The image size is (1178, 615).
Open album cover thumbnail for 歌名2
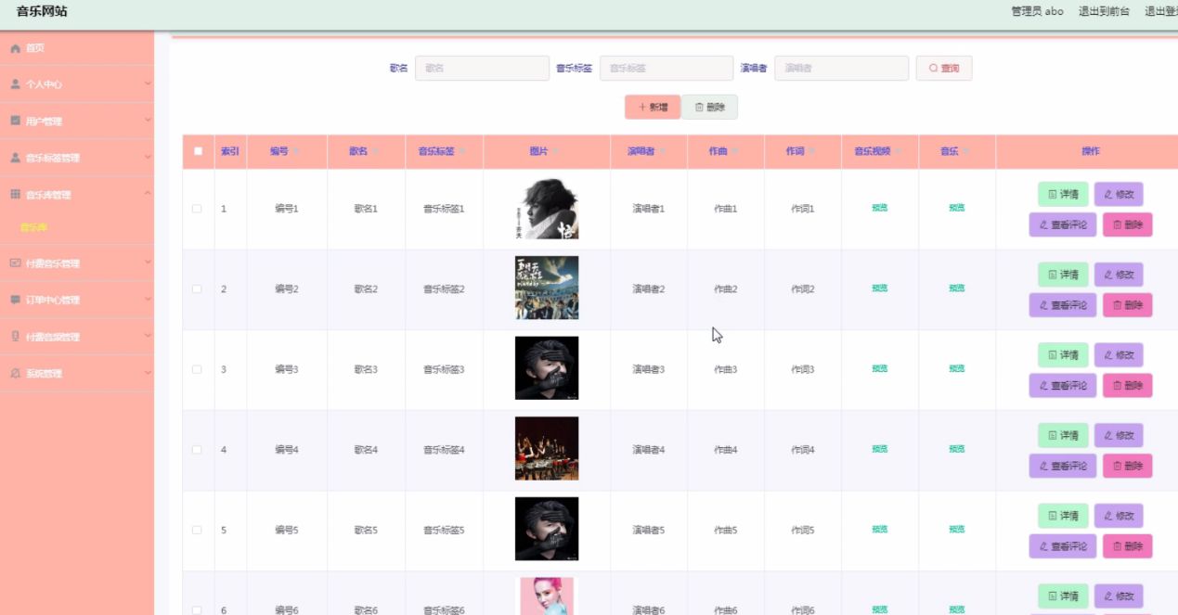click(x=547, y=288)
